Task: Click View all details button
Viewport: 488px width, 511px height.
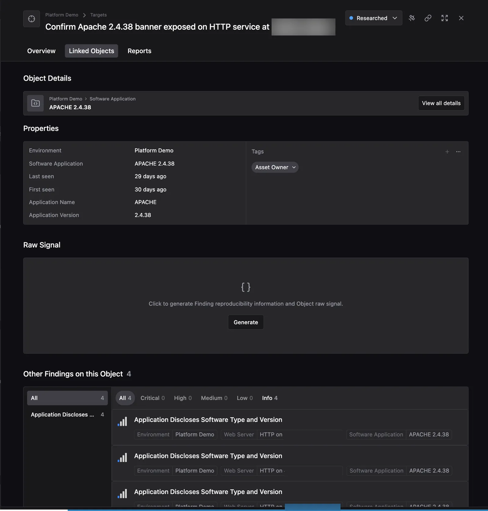Action: (x=441, y=103)
